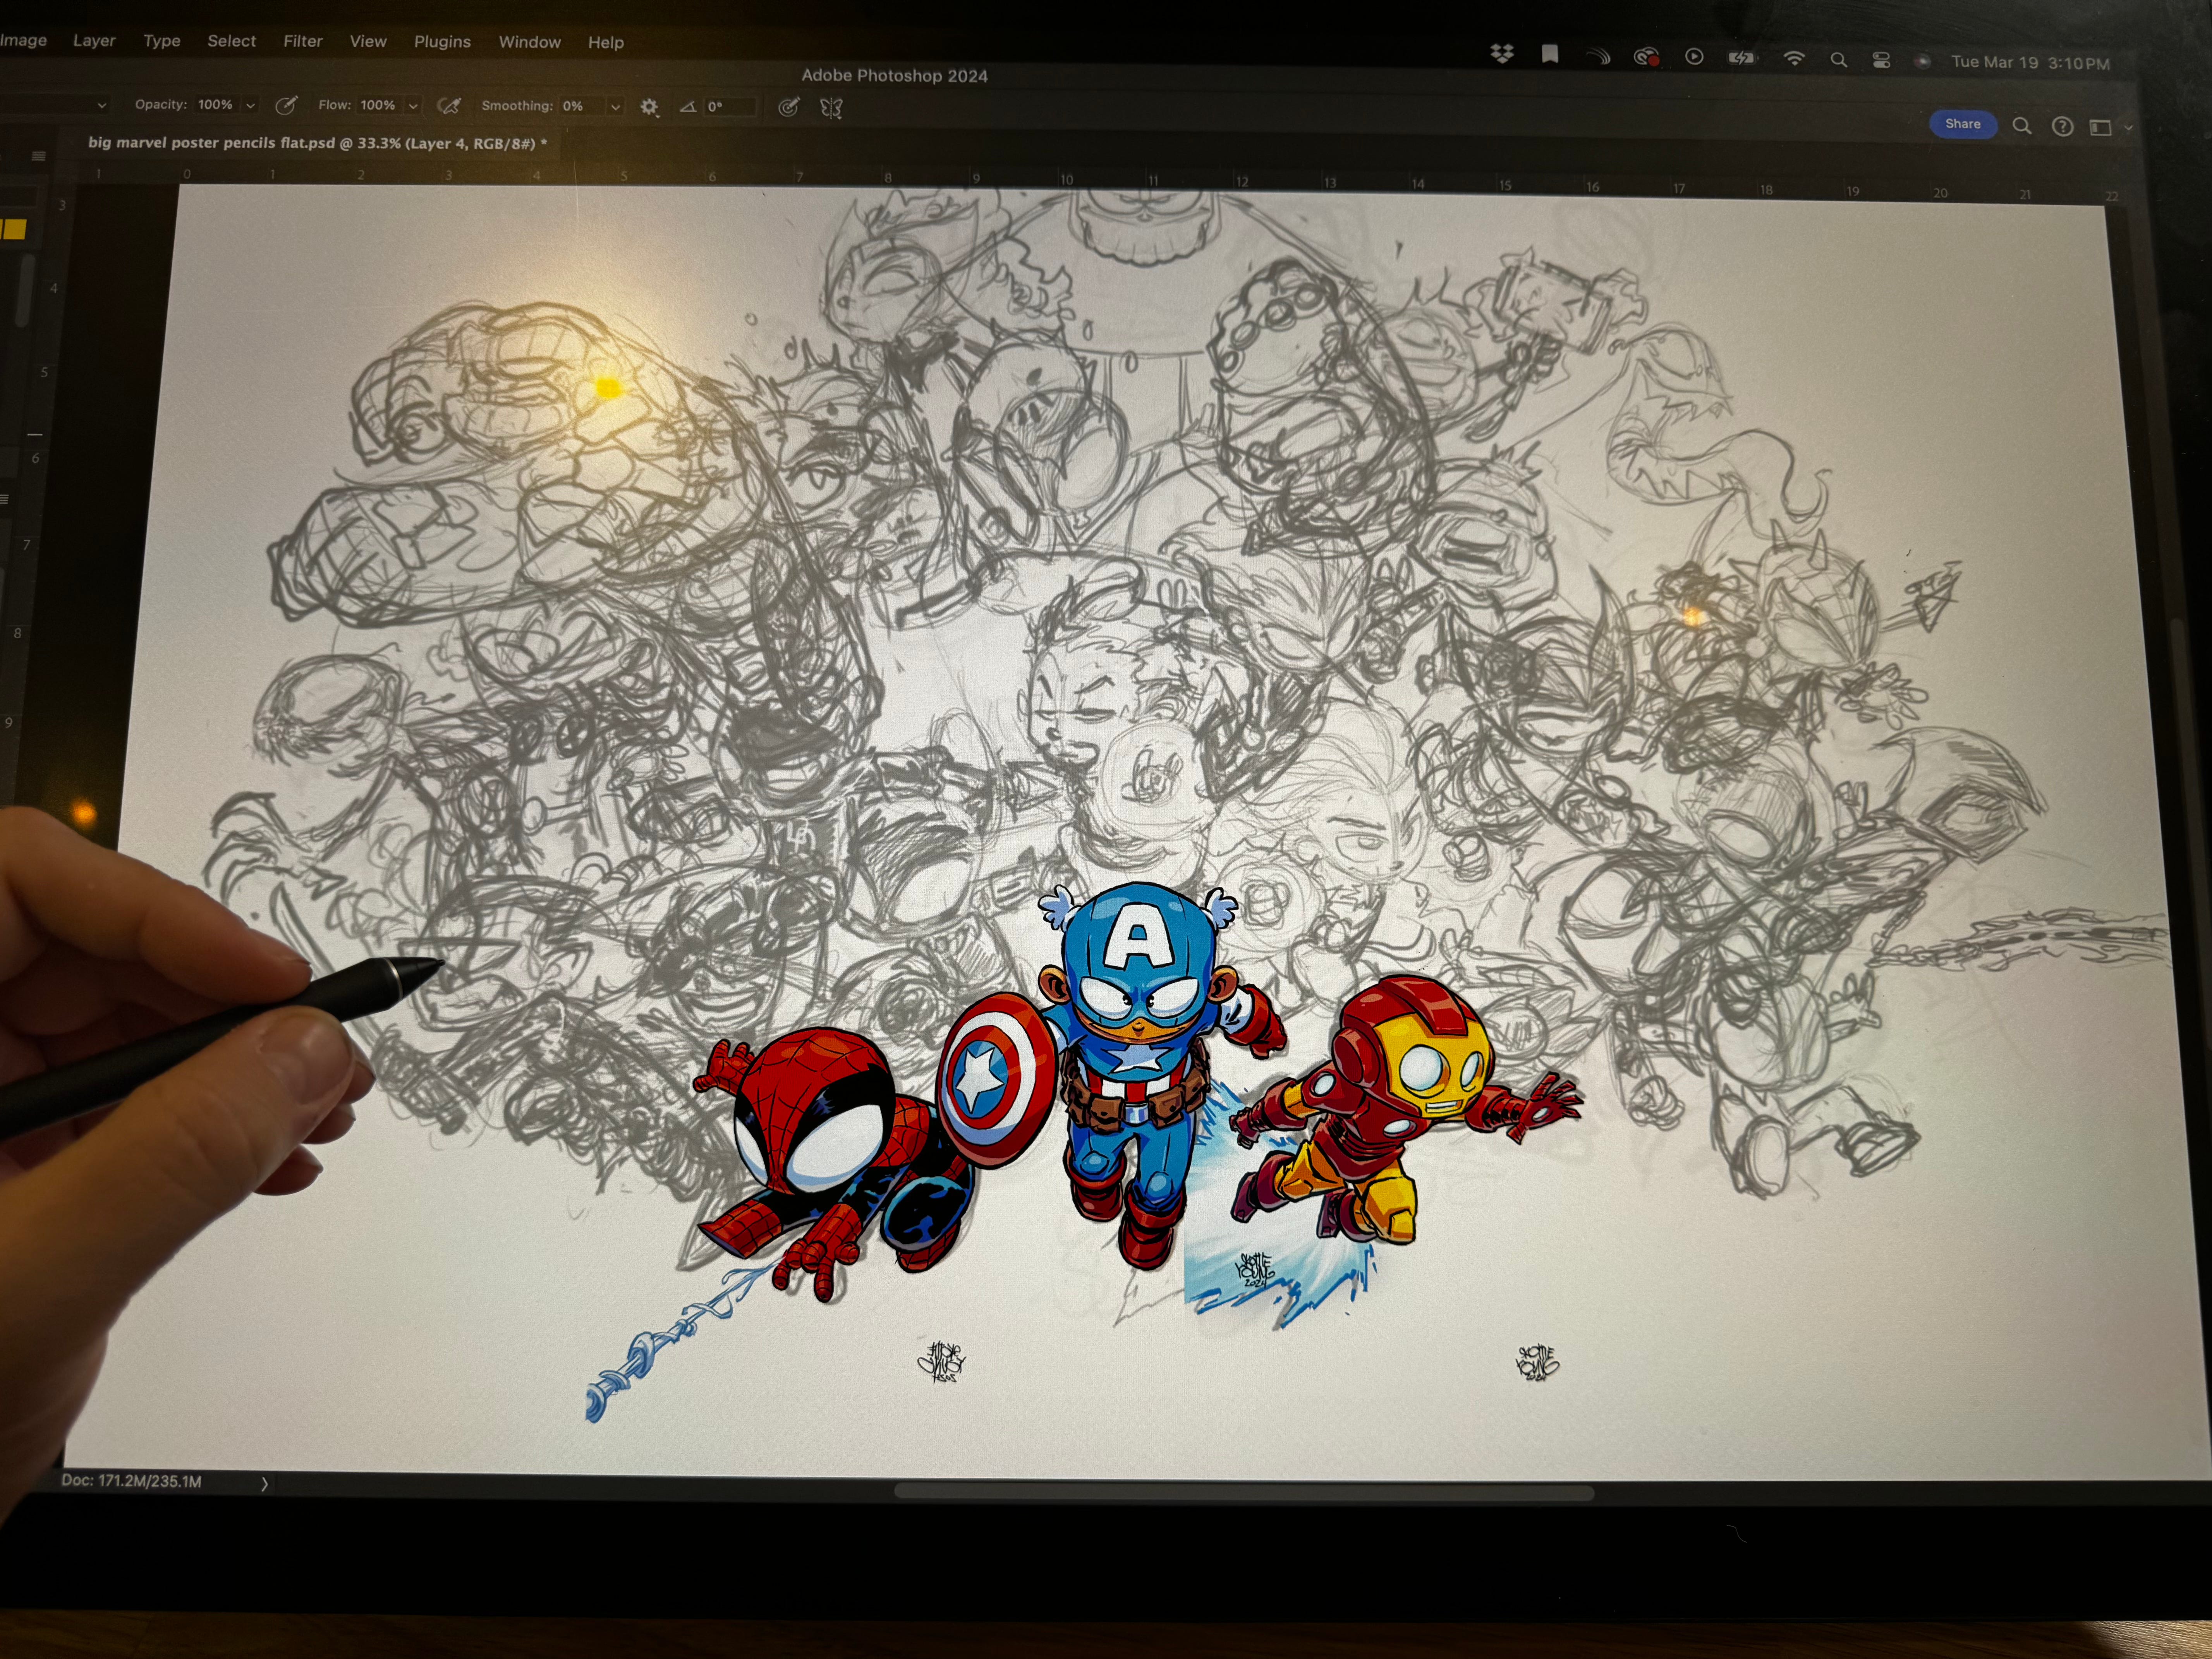Open smoothing options gear

(649, 107)
